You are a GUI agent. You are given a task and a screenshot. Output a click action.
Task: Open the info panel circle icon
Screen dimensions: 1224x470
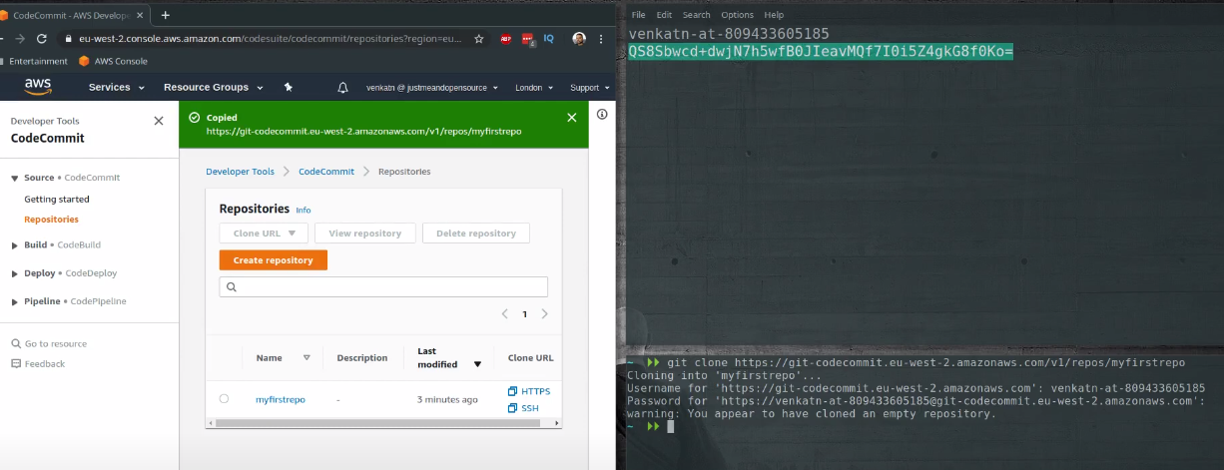pos(602,115)
